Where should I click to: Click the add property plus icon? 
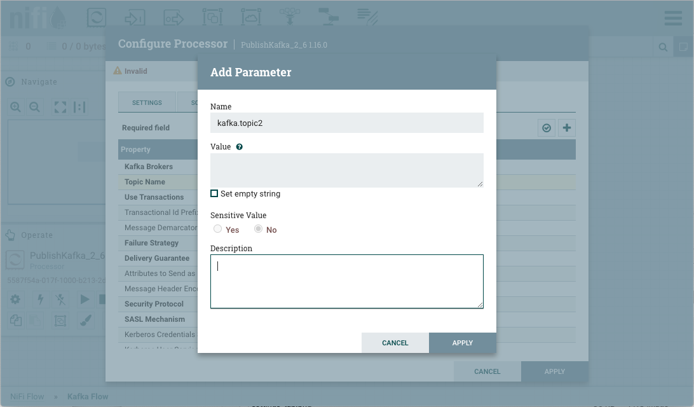567,128
